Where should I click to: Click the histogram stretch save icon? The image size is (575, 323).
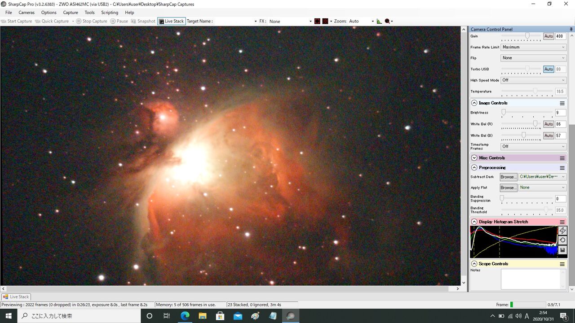pyautogui.click(x=562, y=250)
